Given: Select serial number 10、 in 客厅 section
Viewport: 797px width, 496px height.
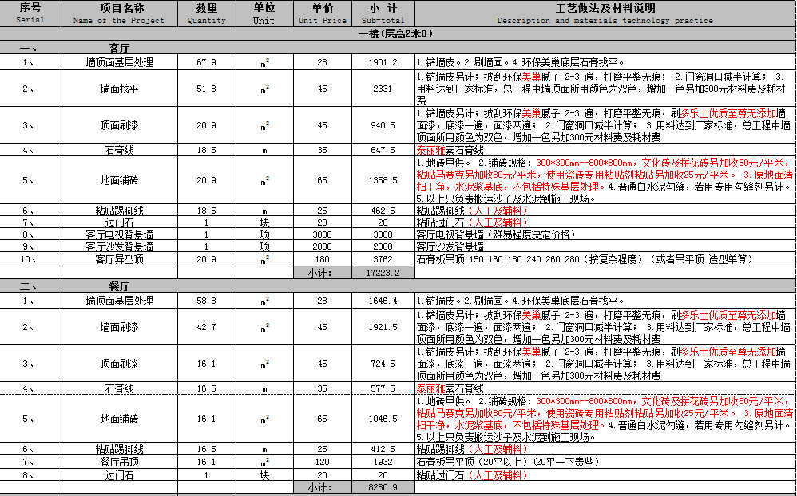Looking at the screenshot, I should coord(30,259).
